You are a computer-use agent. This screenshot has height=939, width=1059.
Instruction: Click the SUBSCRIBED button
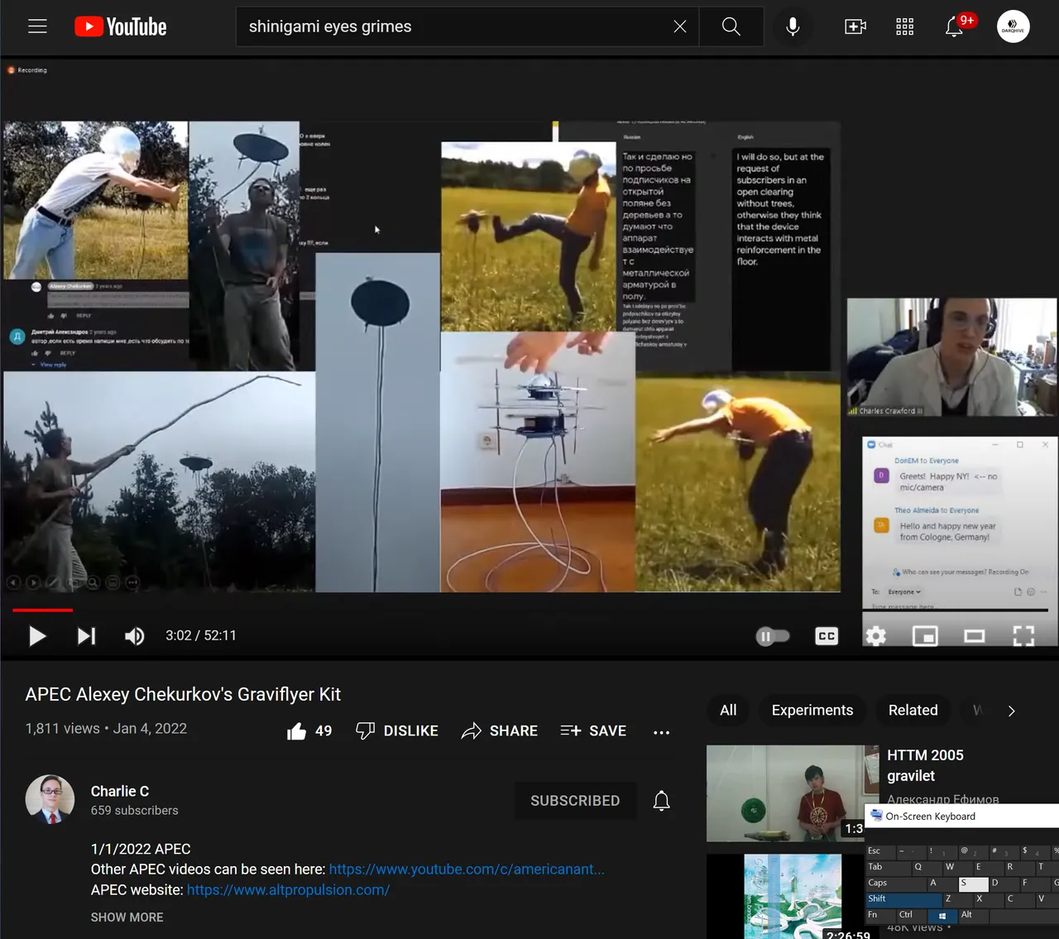(575, 801)
